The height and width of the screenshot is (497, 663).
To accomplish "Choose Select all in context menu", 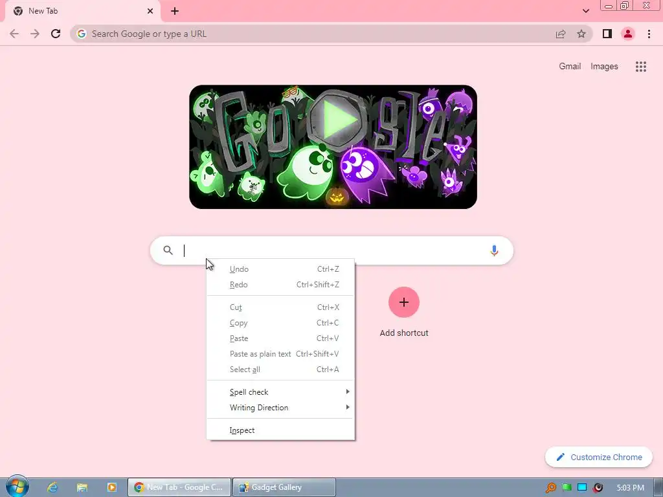I will [x=281, y=370].
